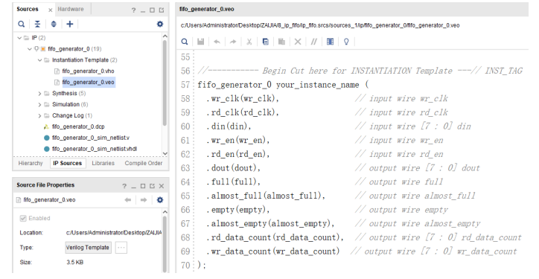Click the '.wr_data_count(wr_data_count)' code line
Image resolution: width=539 pixels, height=279 pixels.
(273, 251)
